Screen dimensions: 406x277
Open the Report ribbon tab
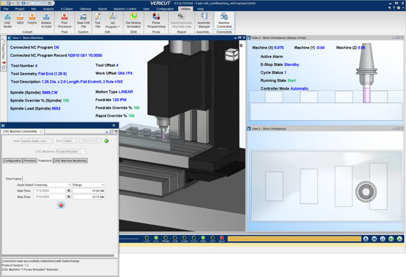(103, 9)
